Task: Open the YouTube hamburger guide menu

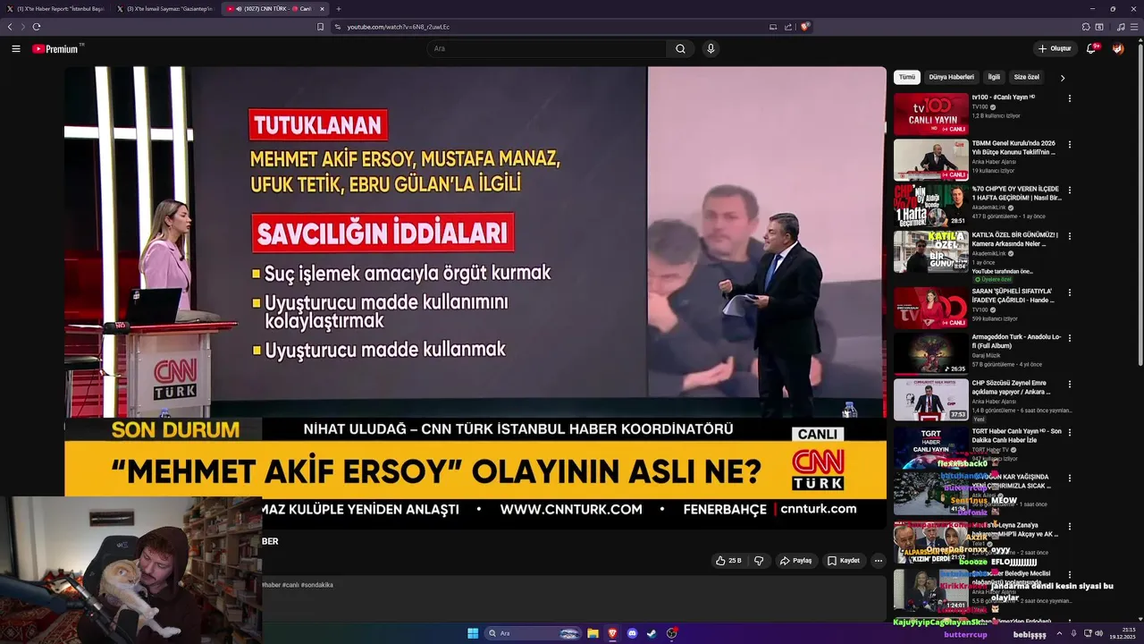Action: [x=15, y=48]
